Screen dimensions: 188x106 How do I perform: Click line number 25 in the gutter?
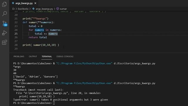pos(16,34)
